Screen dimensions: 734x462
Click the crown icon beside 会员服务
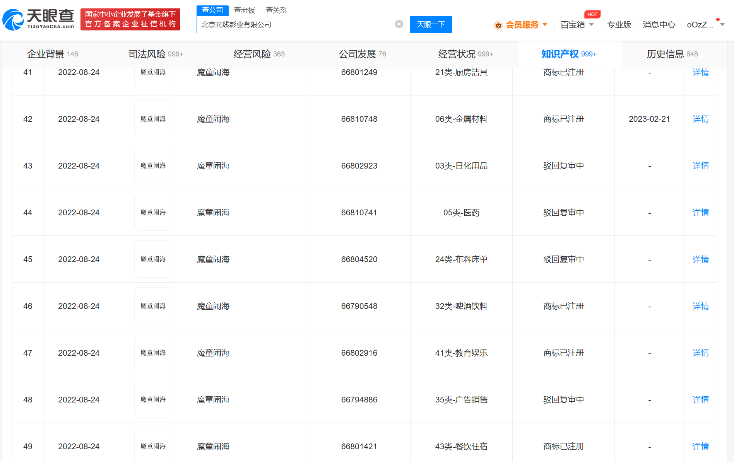click(498, 24)
